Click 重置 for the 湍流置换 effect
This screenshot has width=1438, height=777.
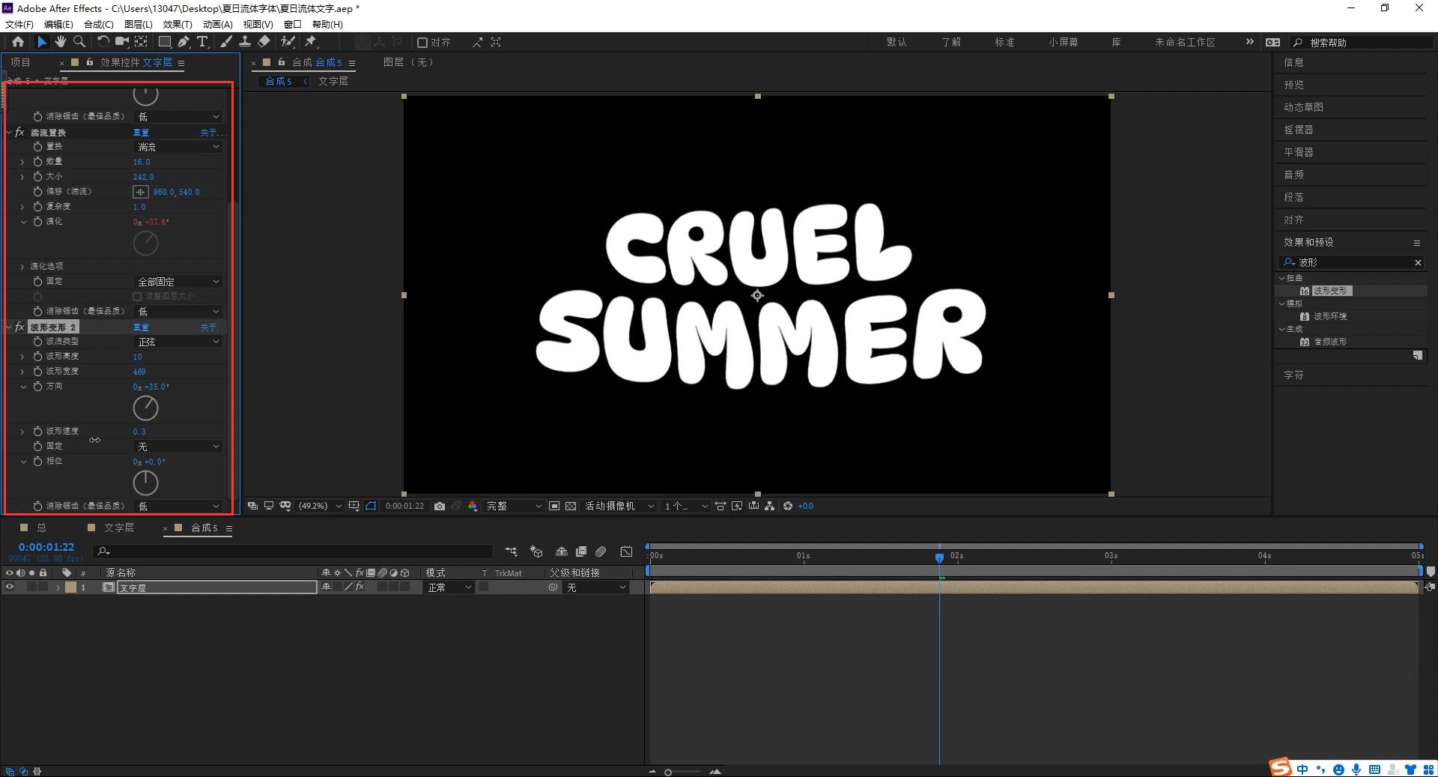(x=141, y=133)
